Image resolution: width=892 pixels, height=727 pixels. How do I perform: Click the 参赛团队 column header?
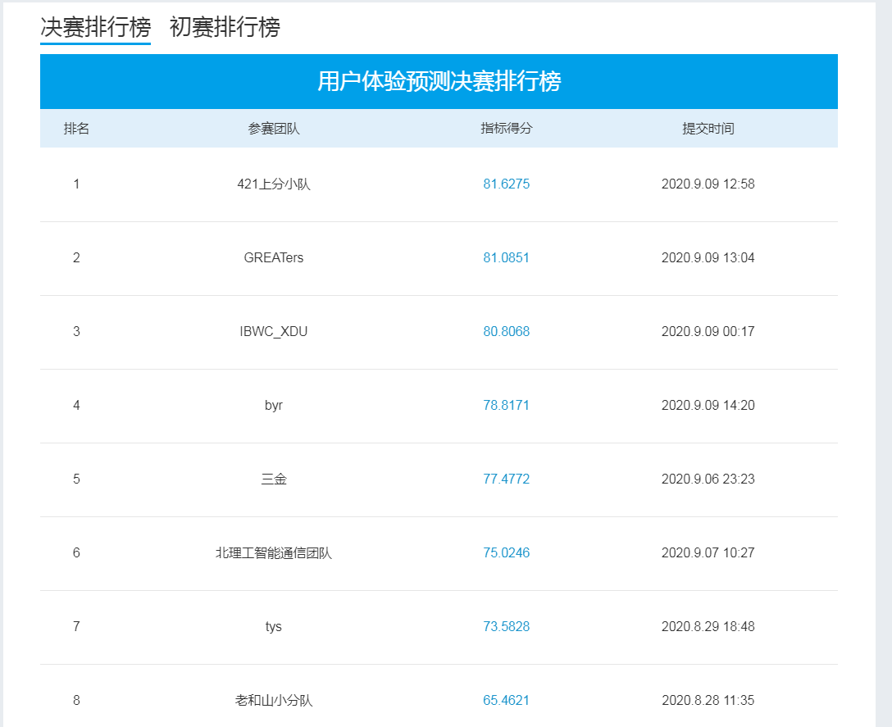(274, 129)
